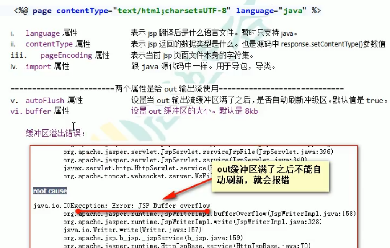
Task: Click the text 设置 out 缓冲区的大小。默认是 8kb
Action: [194, 111]
